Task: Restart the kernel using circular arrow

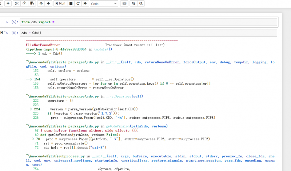Action: click(78, 3)
